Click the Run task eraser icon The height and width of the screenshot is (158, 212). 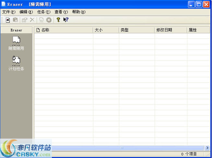[41, 20]
